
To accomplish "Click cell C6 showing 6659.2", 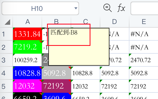I will pyautogui.click(x=85, y=96).
